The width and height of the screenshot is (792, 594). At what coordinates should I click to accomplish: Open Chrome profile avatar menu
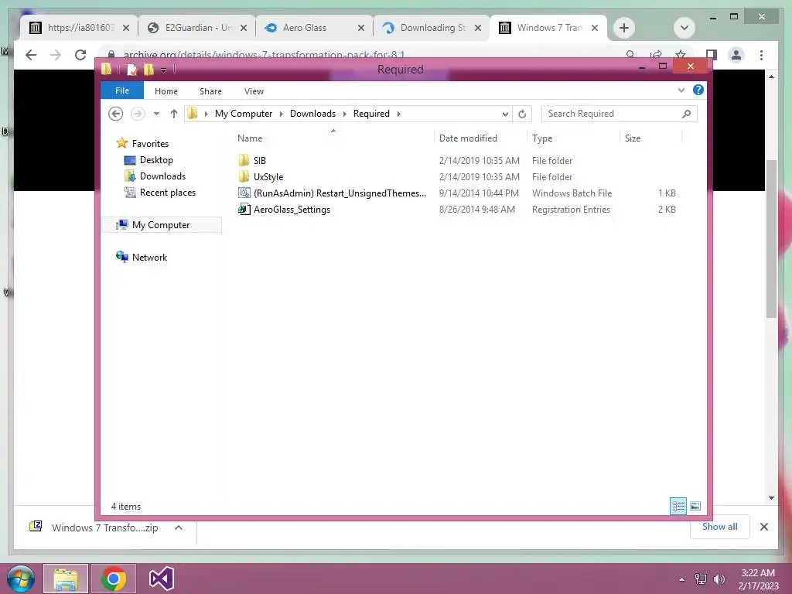(736, 55)
